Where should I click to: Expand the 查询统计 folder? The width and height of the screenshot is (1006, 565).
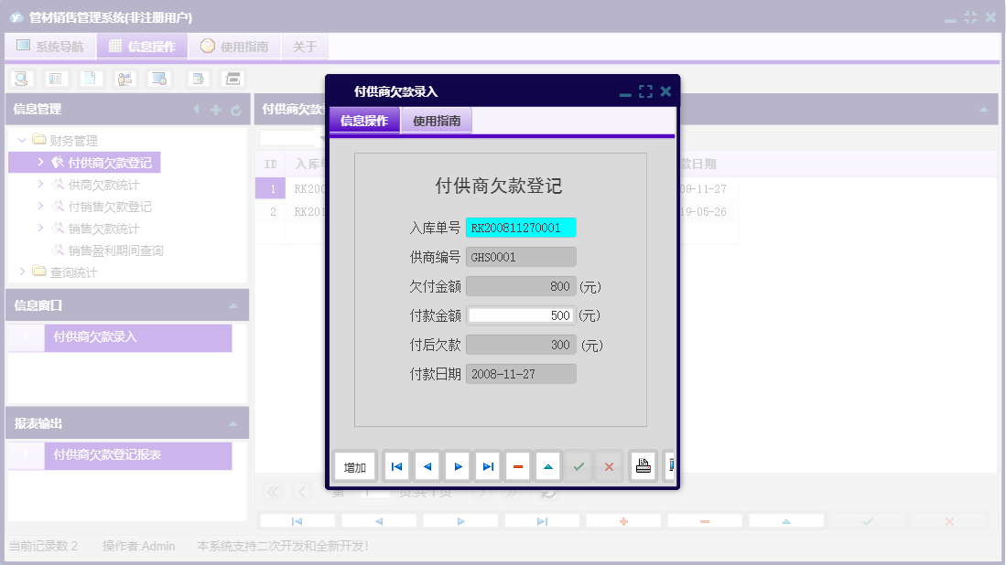(23, 272)
